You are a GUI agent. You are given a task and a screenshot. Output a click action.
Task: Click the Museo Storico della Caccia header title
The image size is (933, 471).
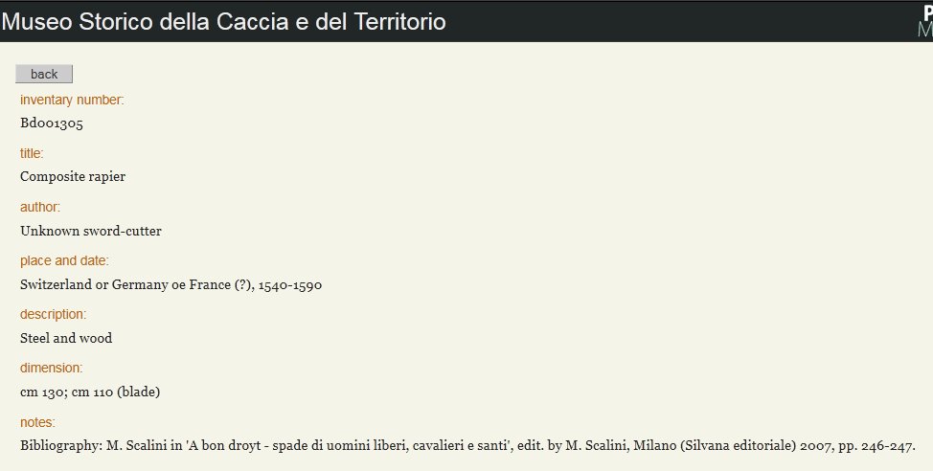point(224,22)
